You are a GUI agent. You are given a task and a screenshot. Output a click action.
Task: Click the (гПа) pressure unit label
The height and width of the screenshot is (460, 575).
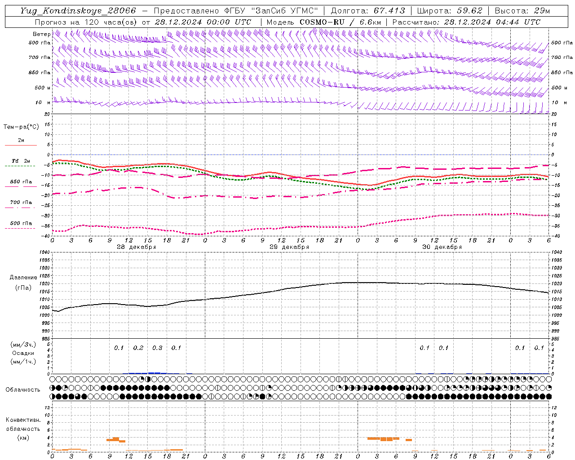(x=23, y=288)
